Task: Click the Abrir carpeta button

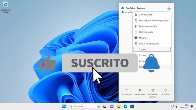Action: click(x=127, y=92)
